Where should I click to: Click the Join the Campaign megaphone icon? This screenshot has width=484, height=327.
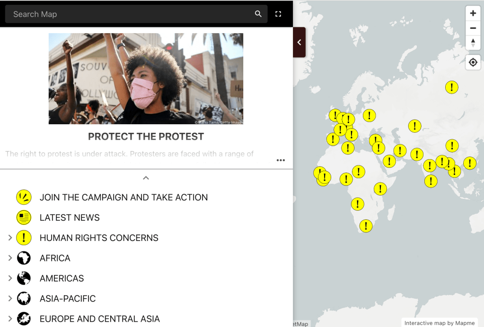coord(24,198)
